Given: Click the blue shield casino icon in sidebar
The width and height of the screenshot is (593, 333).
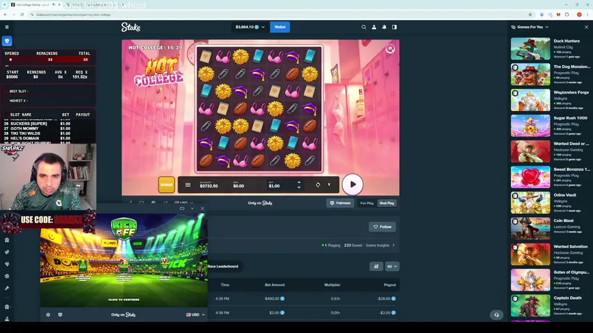Looking at the screenshot, I should (7, 41).
